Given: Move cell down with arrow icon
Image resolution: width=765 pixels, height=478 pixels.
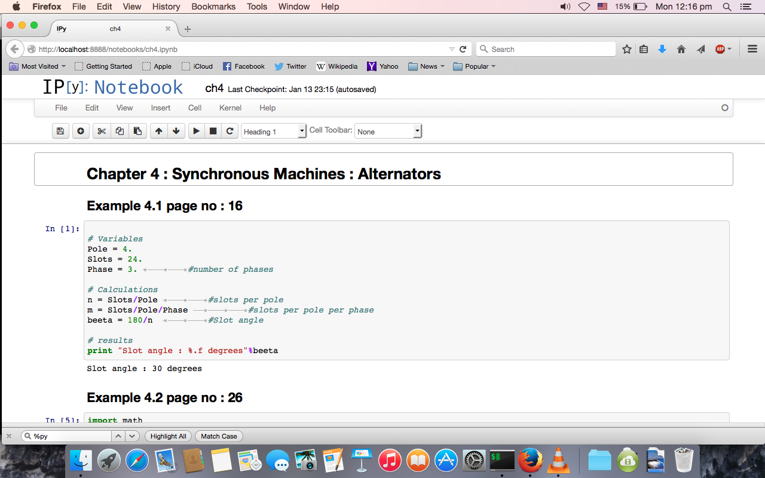Looking at the screenshot, I should tap(176, 131).
